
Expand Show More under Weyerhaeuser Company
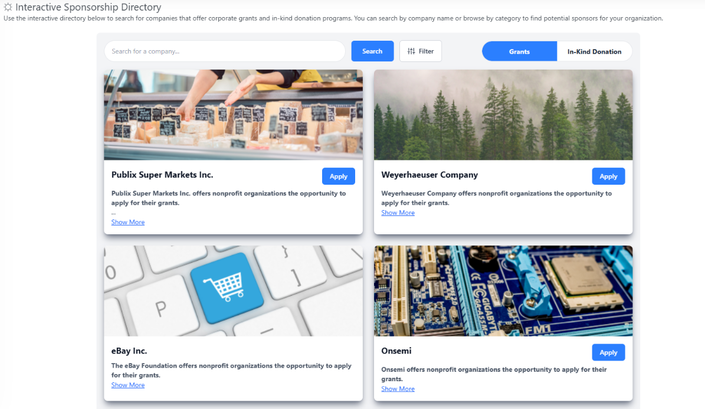point(398,213)
